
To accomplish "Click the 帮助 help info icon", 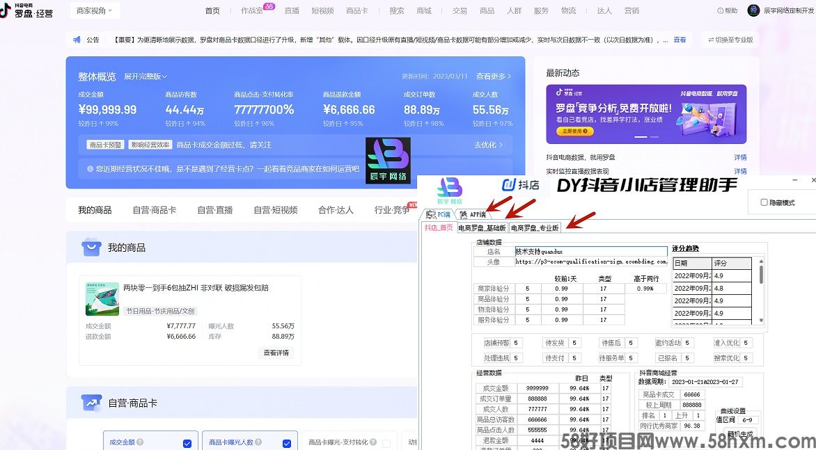I will (720, 10).
